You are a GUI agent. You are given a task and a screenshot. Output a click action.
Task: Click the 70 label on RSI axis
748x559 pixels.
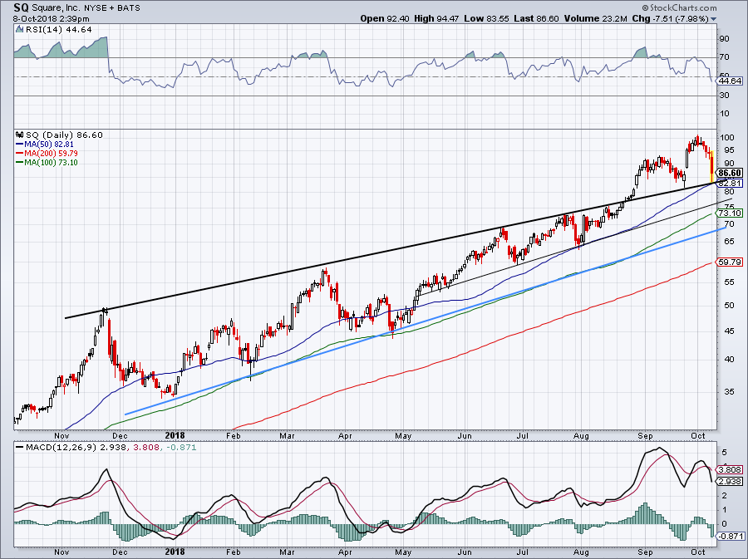(724, 57)
